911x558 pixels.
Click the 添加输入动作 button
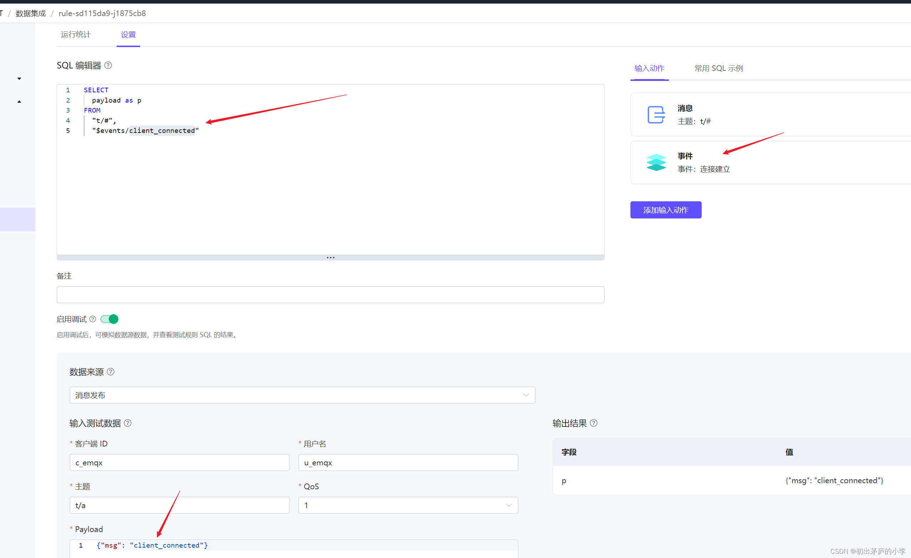point(665,210)
